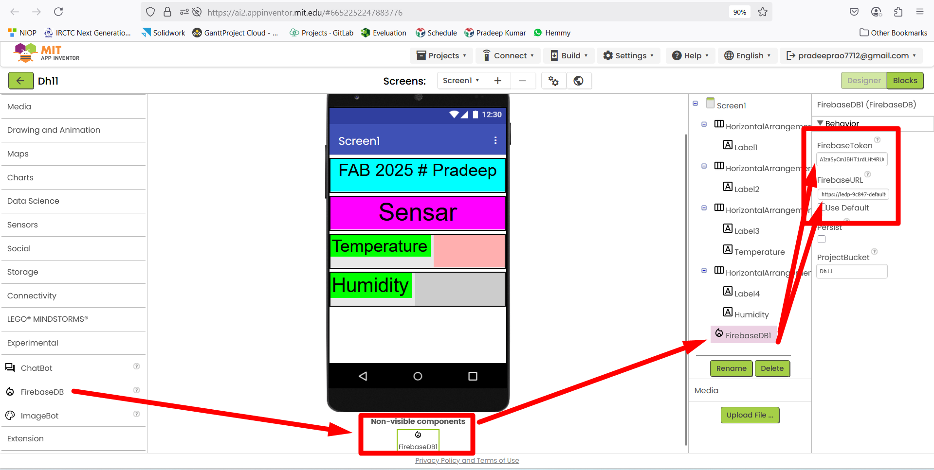The width and height of the screenshot is (934, 470).
Task: Open the account email menu
Action: click(x=851, y=55)
